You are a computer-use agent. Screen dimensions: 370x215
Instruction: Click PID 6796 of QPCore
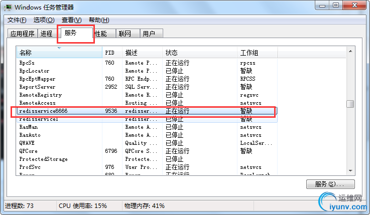click(111, 151)
